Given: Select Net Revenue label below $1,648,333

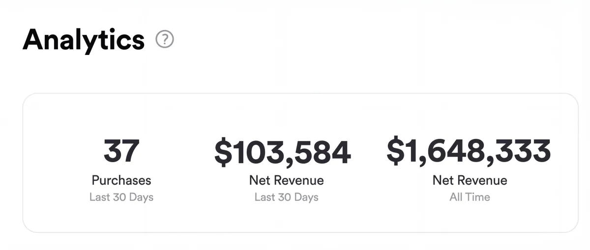Looking at the screenshot, I should tap(470, 180).
